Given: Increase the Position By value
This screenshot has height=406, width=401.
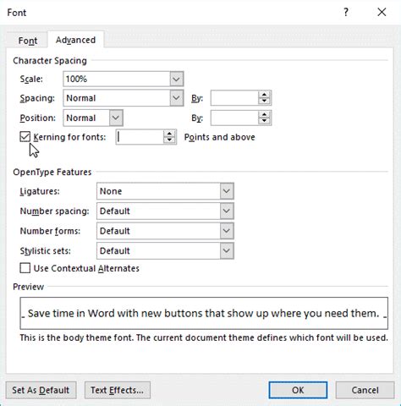Looking at the screenshot, I should point(264,114).
